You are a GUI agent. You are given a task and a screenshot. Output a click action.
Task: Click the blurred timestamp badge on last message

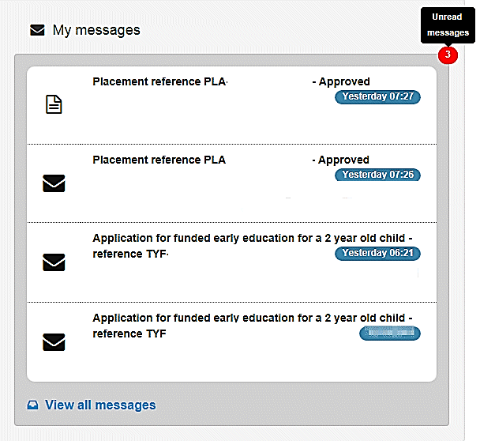coord(390,334)
